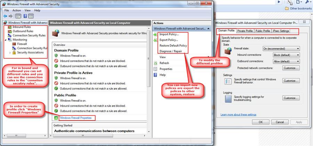Click the show/hide console tree toolbar icon
This screenshot has width=313, height=146.
18,16
